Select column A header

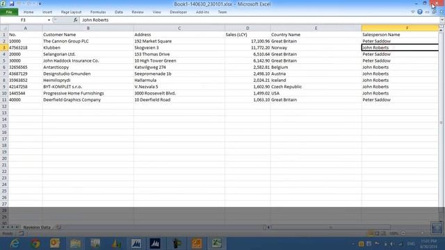(25, 28)
